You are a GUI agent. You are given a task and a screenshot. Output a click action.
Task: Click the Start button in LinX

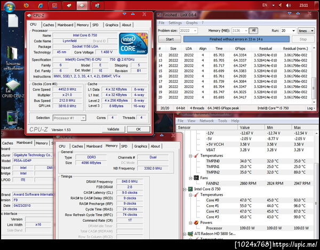point(170,39)
